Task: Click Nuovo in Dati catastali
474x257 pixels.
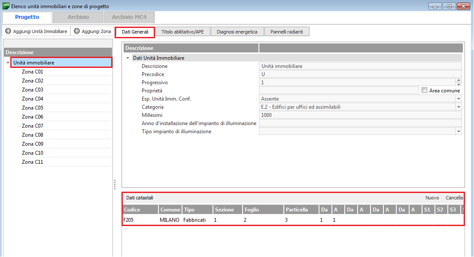Action: 432,198
